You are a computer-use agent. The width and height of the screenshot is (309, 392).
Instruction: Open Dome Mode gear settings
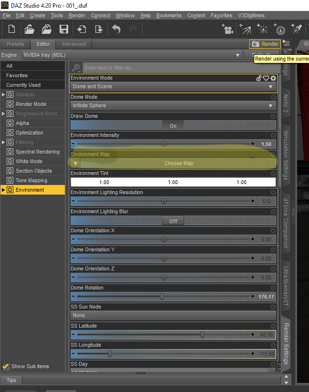273,97
